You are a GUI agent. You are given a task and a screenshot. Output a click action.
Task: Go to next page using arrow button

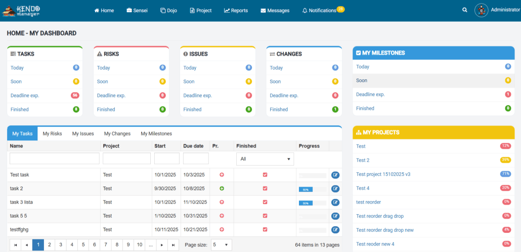point(162,245)
